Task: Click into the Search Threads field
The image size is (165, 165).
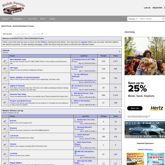Action: [150, 19]
